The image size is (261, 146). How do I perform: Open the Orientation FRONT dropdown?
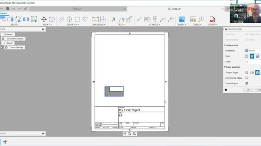click(253, 51)
